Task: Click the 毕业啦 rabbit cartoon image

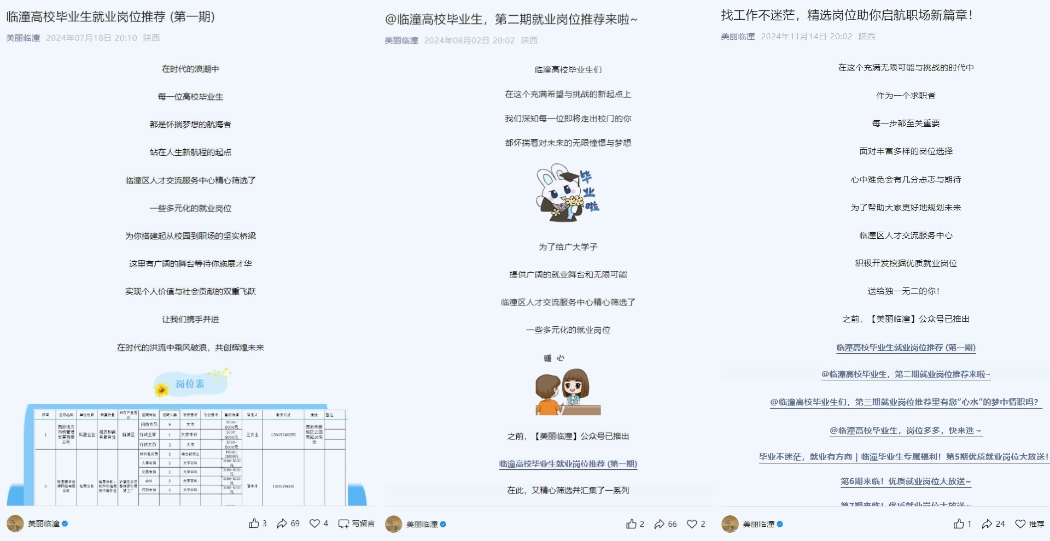Action: [568, 192]
